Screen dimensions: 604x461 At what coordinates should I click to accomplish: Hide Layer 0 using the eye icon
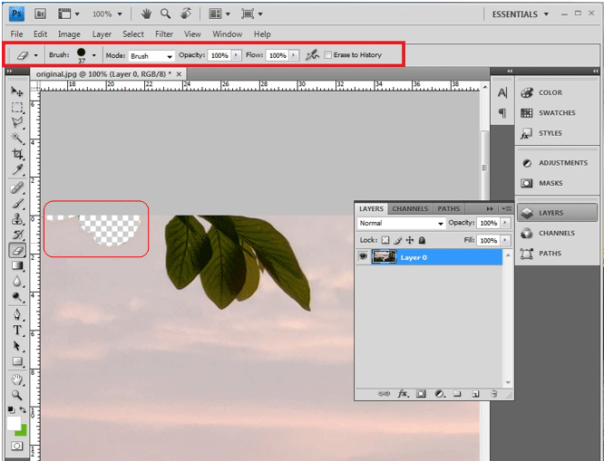(x=363, y=257)
